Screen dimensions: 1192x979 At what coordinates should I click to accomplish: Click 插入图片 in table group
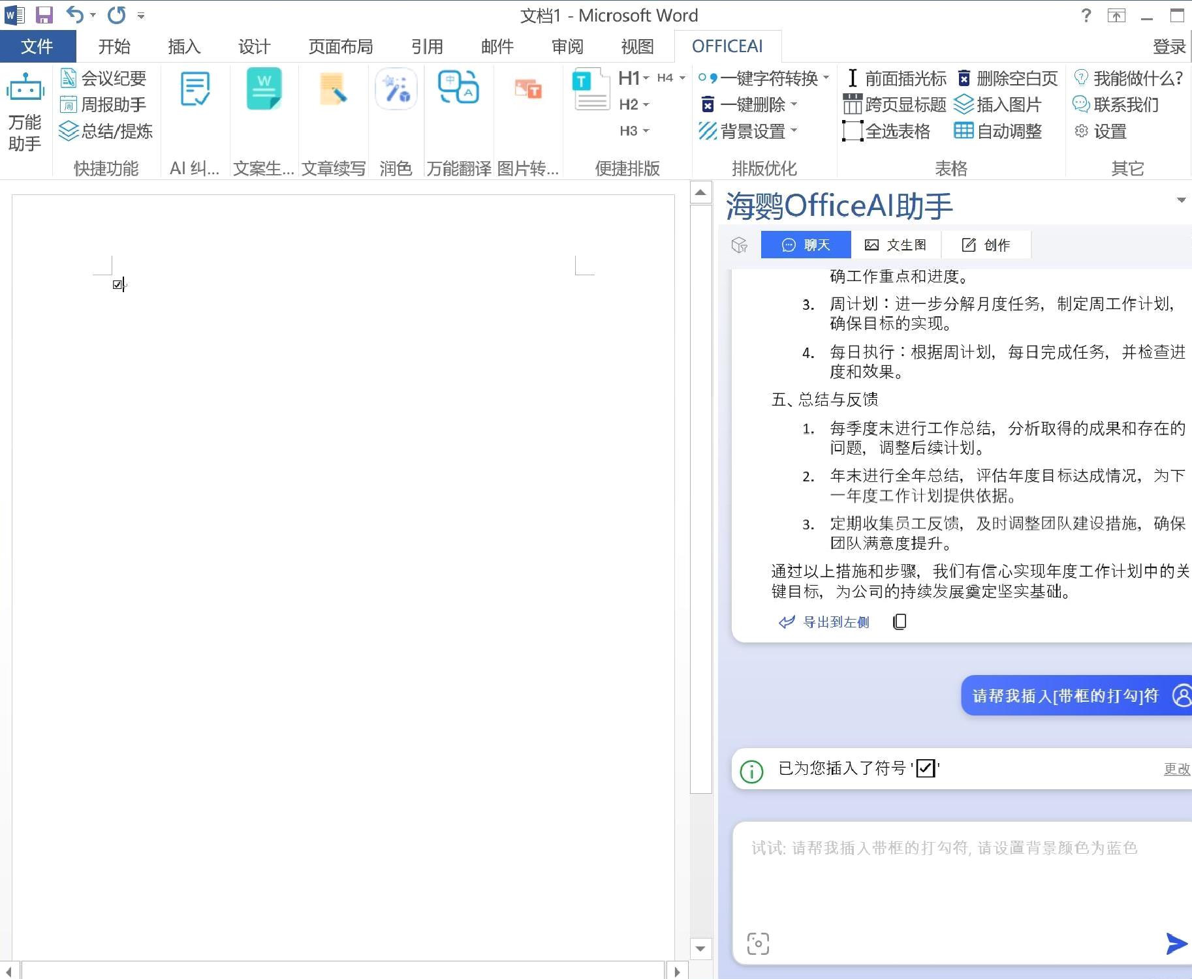click(998, 104)
